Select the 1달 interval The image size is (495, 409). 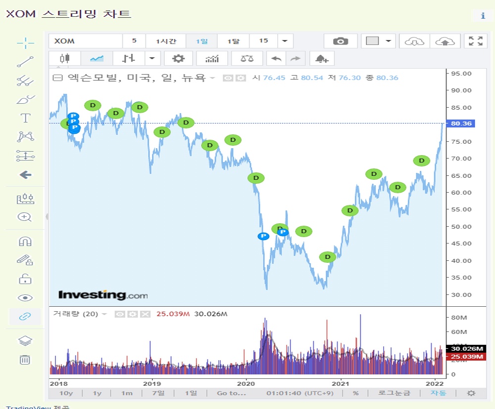233,41
